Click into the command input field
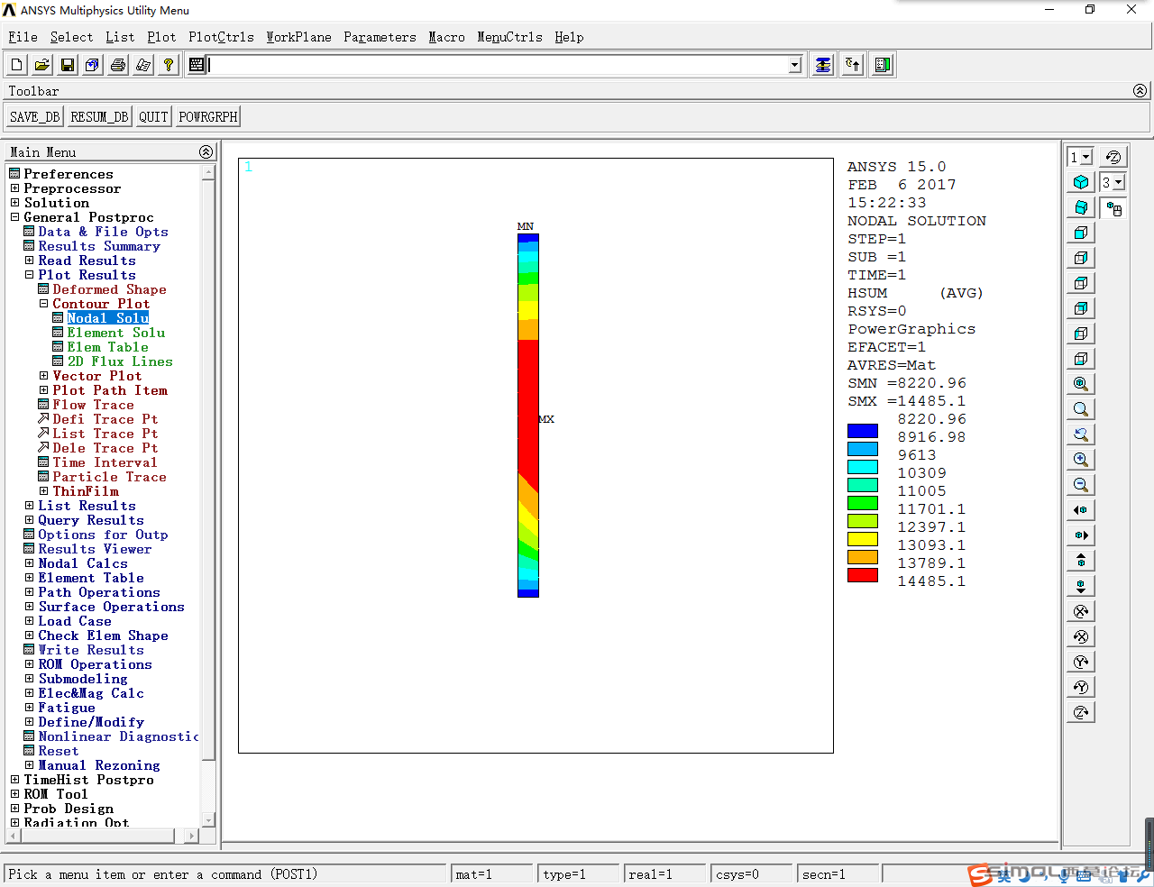The width and height of the screenshot is (1154, 887). click(498, 65)
